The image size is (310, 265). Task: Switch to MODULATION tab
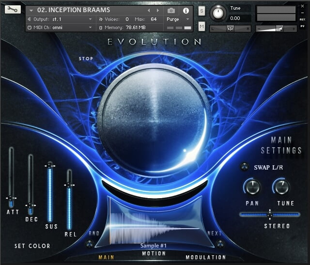click(x=205, y=257)
